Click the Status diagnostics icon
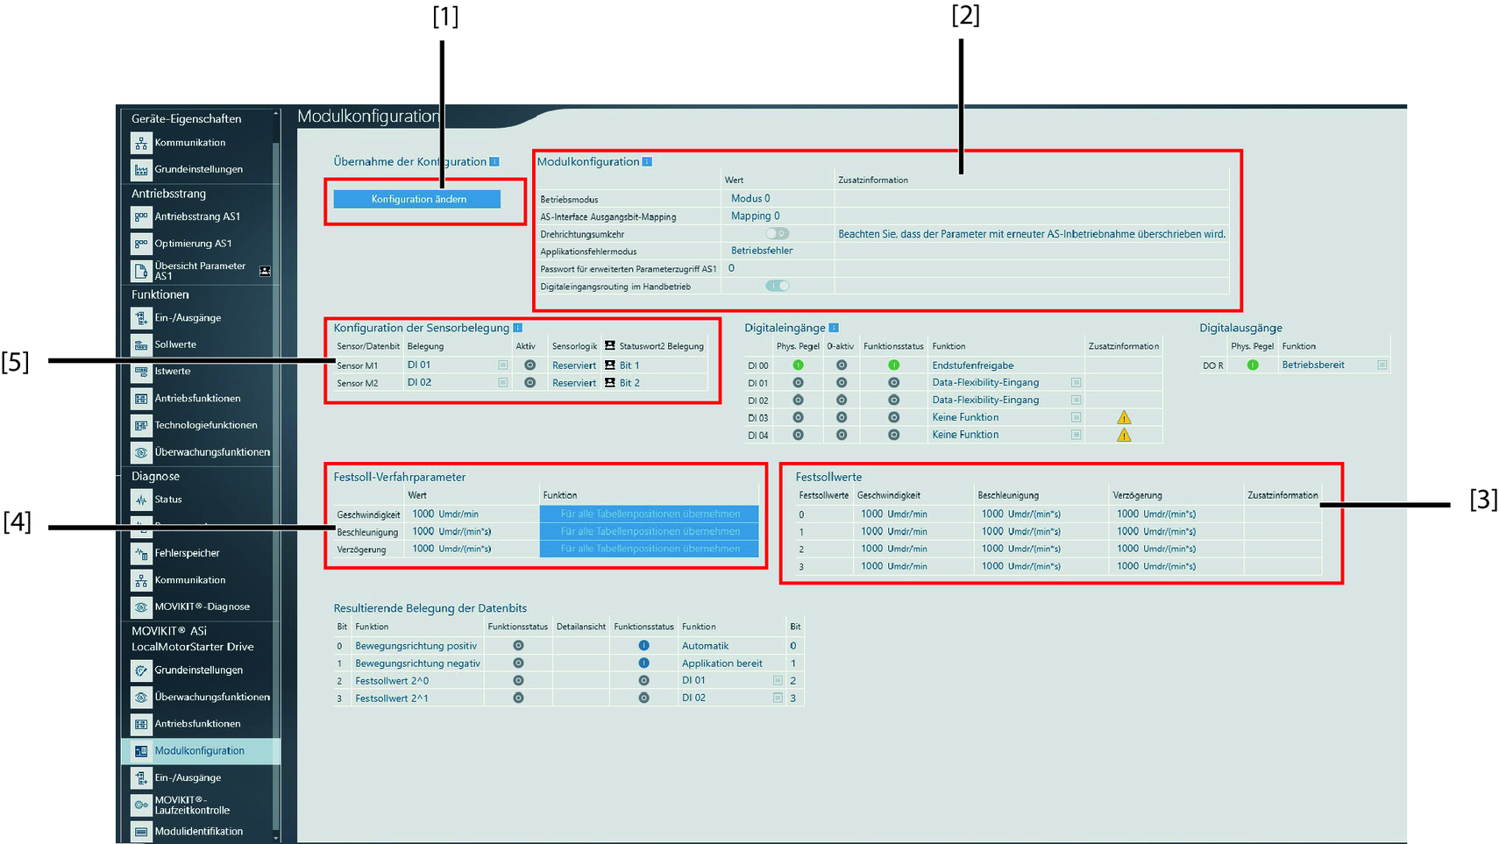 click(141, 500)
